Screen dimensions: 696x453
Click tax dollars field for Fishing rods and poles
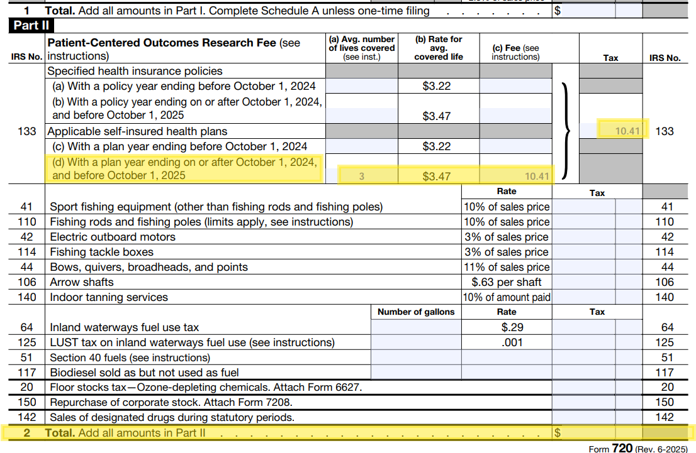[584, 222]
